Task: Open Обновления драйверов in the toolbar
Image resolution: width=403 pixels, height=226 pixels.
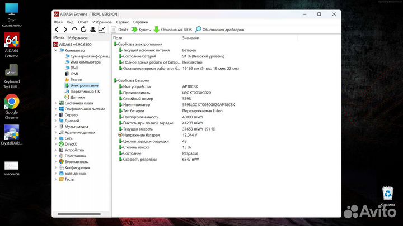Action: 219,30
